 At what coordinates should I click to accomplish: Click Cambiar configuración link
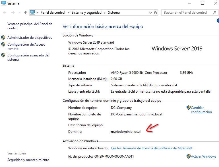pos(201,110)
